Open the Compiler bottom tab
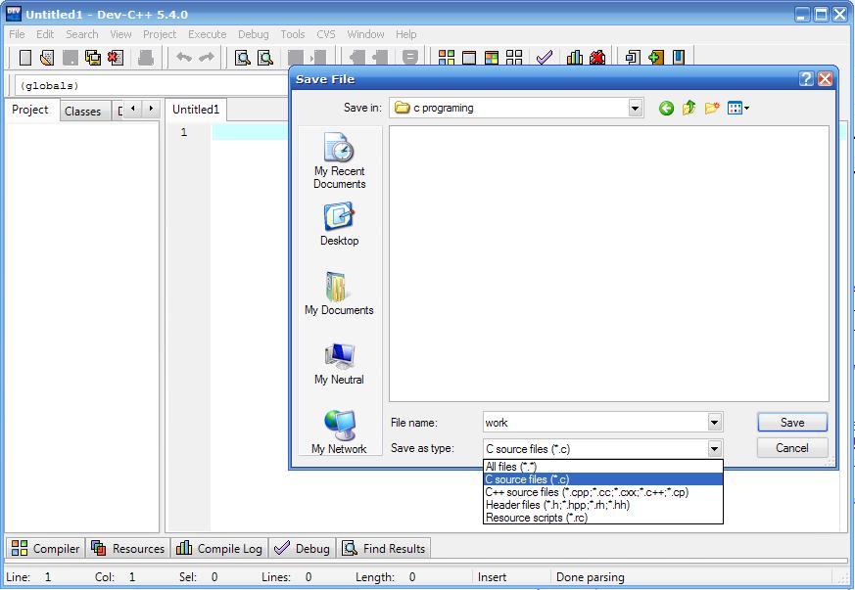This screenshot has height=590, width=855. pos(45,548)
